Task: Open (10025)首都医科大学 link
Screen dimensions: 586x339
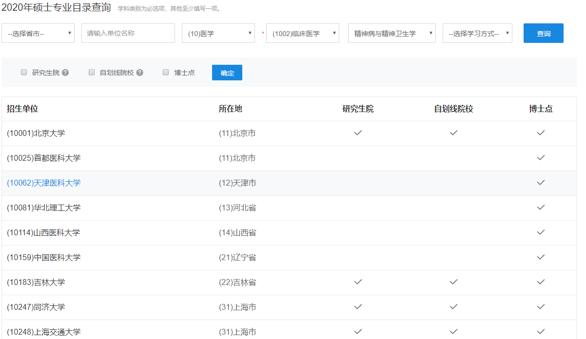Action: pyautogui.click(x=44, y=158)
